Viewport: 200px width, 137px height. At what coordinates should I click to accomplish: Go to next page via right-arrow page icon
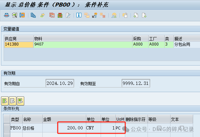click(x=144, y=15)
